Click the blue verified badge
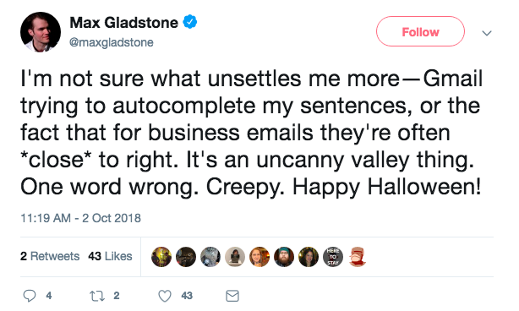This screenshot has height=311, width=519. click(x=190, y=22)
